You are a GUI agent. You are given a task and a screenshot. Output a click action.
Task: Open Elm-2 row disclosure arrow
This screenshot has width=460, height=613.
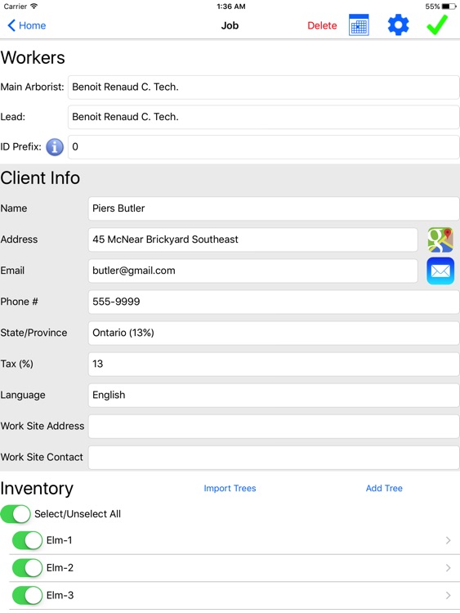pos(449,568)
